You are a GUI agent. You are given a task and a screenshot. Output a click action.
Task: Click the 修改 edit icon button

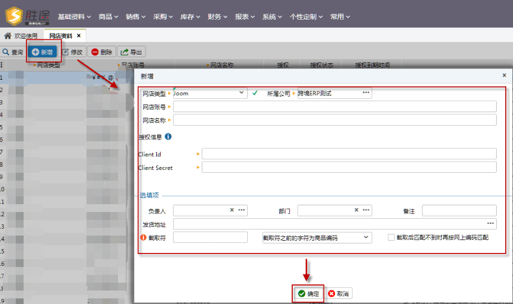65,52
